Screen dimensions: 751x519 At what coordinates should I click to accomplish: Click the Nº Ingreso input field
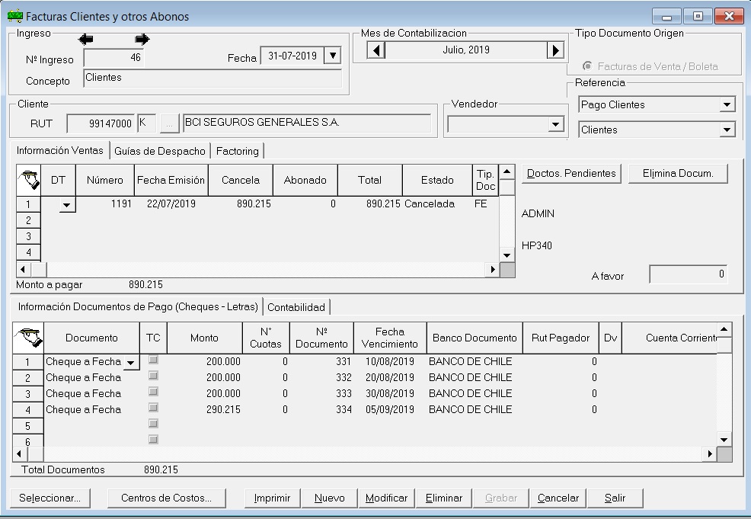(114, 58)
